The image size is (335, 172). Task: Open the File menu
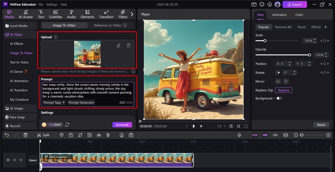[x=41, y=5]
